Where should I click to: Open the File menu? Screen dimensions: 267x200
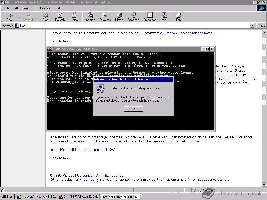7,8
